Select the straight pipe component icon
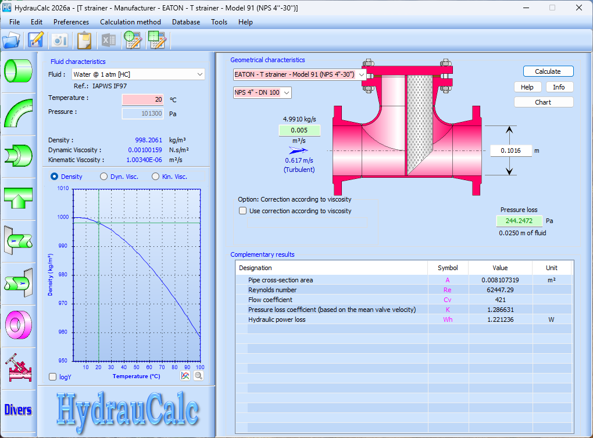 coord(19,70)
